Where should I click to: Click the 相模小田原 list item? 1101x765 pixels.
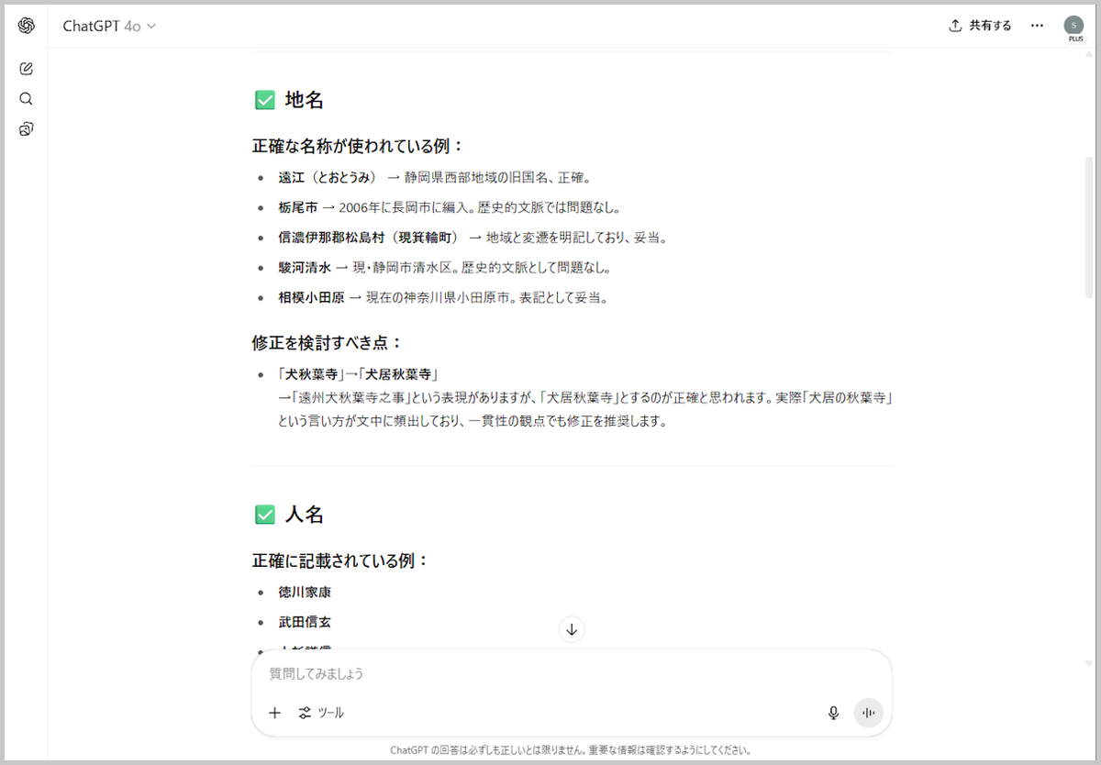coord(443,298)
